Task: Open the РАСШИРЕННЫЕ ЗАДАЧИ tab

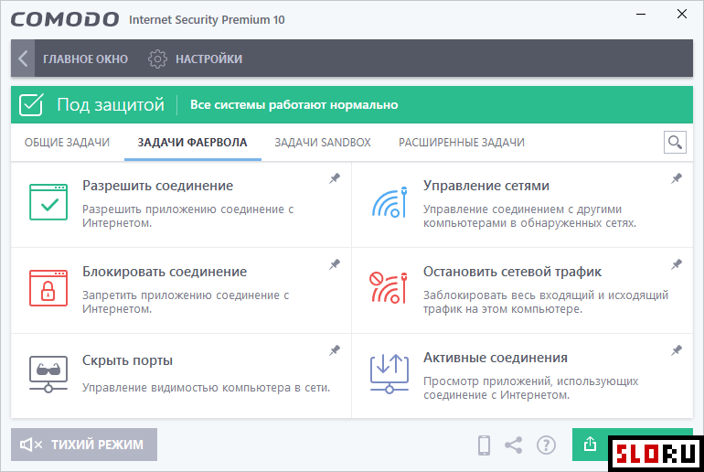Action: 462,143
